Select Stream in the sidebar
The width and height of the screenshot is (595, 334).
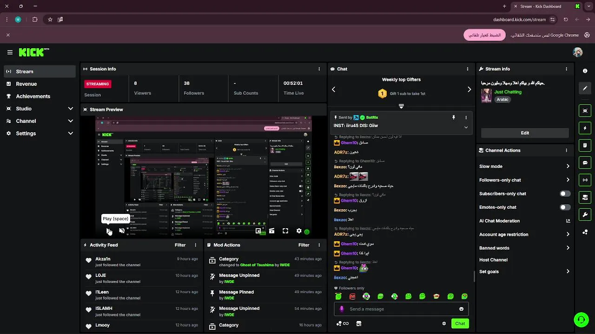tap(40, 71)
